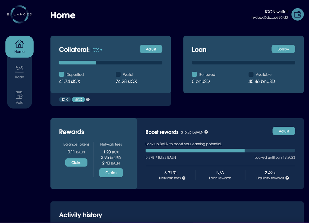Image resolution: width=309 pixels, height=223 pixels.
Task: Click the 'N/A' loan rewards value
Action: [220, 173]
